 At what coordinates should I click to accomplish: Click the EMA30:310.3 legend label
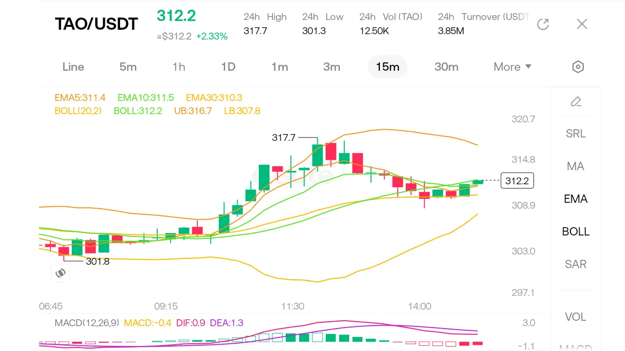[214, 98]
